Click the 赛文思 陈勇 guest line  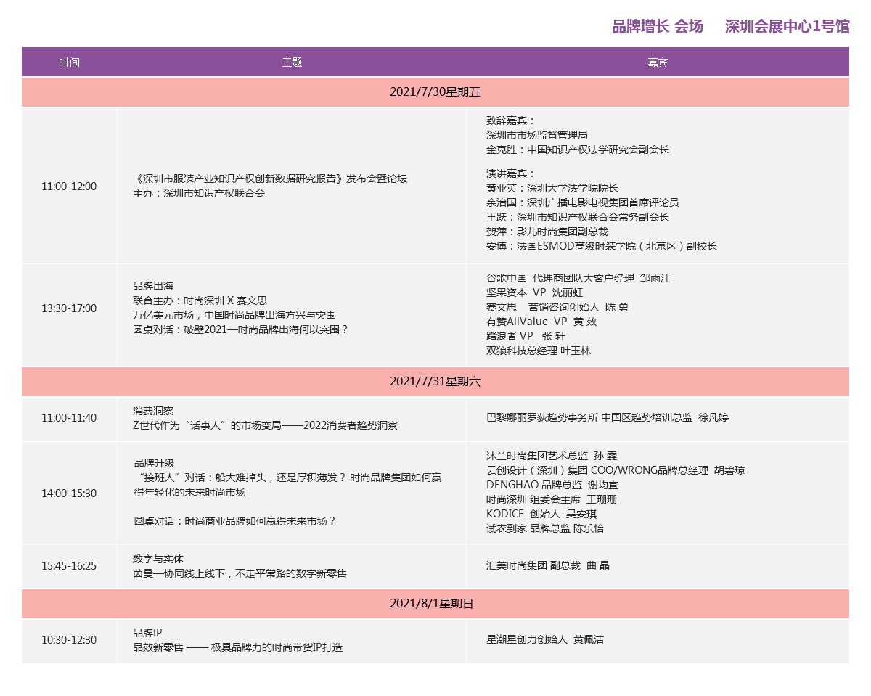point(557,307)
